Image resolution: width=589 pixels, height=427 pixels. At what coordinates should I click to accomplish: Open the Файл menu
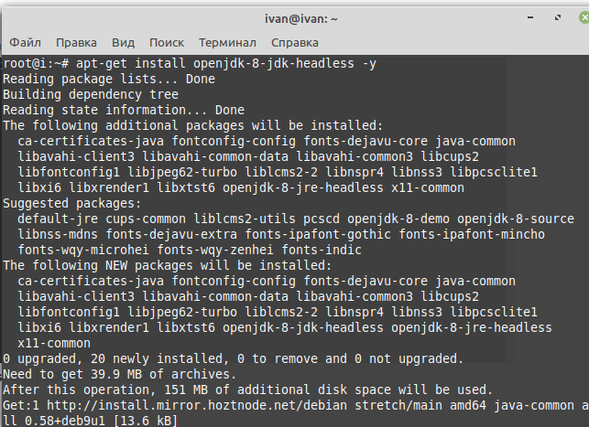point(25,43)
